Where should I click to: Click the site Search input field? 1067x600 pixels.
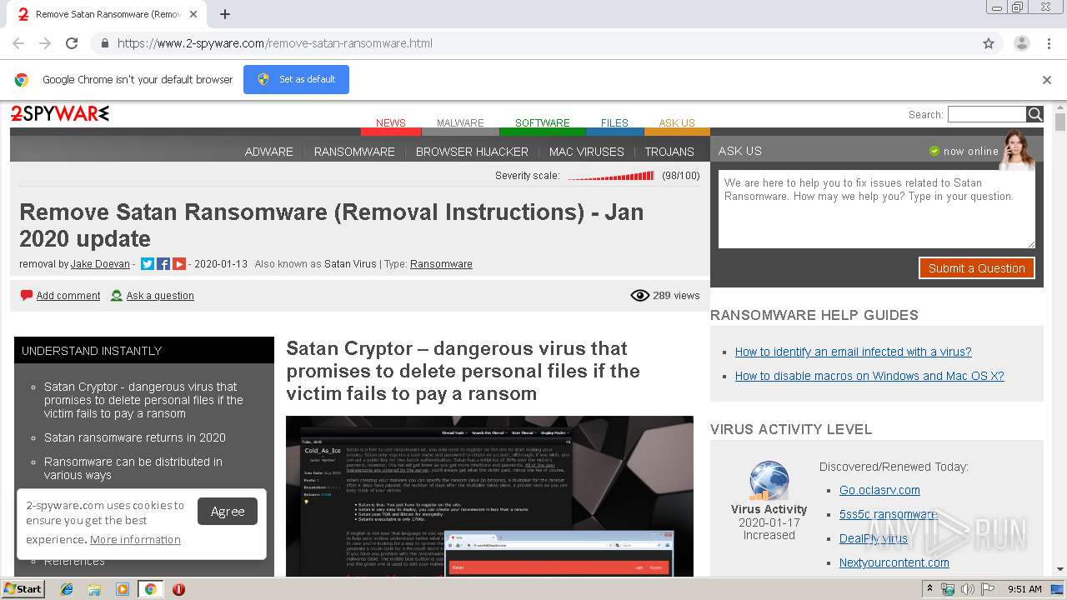(987, 114)
